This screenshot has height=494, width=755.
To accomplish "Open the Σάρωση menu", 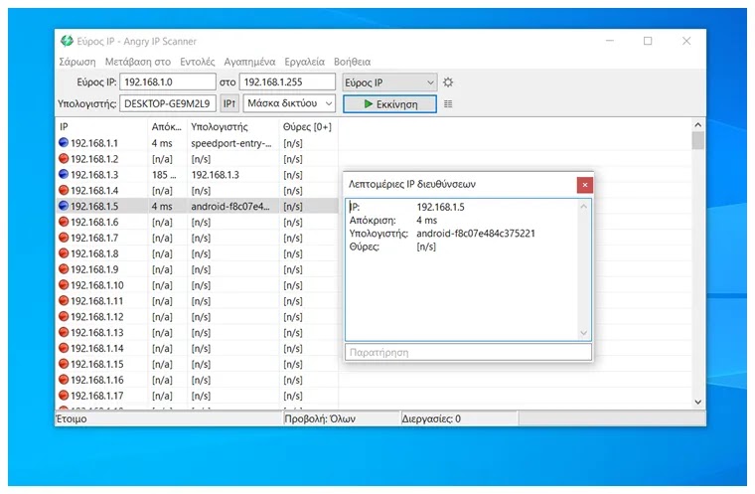I will point(77,62).
